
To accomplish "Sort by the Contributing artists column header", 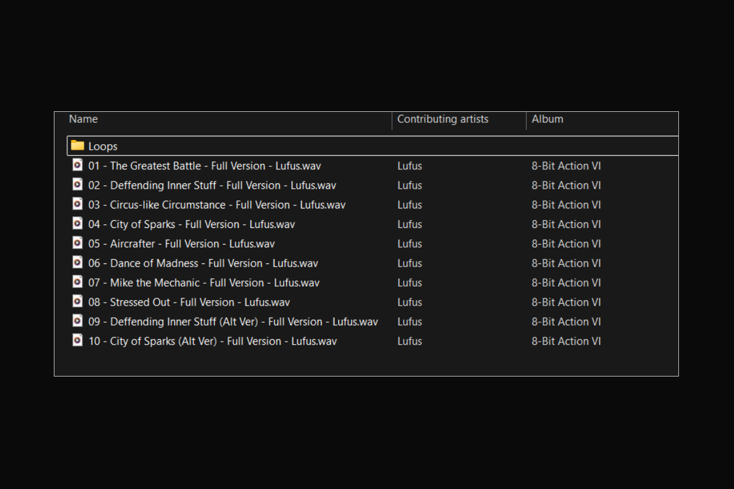I will (x=443, y=119).
